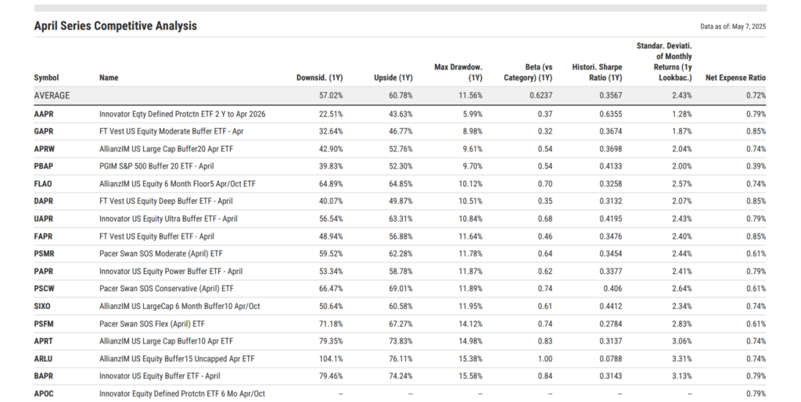This screenshot has height=402, width=801.
Task: Select FT Vest US Equity Deep Buffer ETF name
Action: tap(166, 201)
